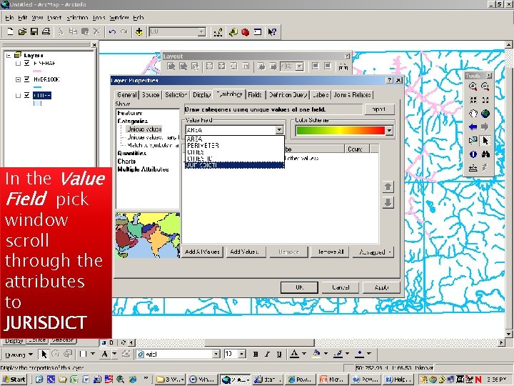The height and width of the screenshot is (386, 514).
Task: Move selected value up arrow
Action: tap(388, 187)
